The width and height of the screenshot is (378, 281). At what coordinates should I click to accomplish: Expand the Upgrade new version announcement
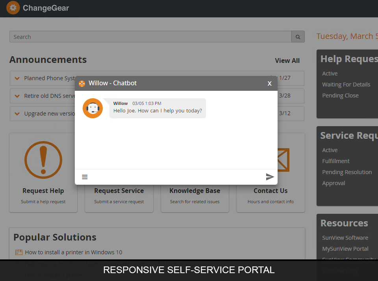[17, 114]
